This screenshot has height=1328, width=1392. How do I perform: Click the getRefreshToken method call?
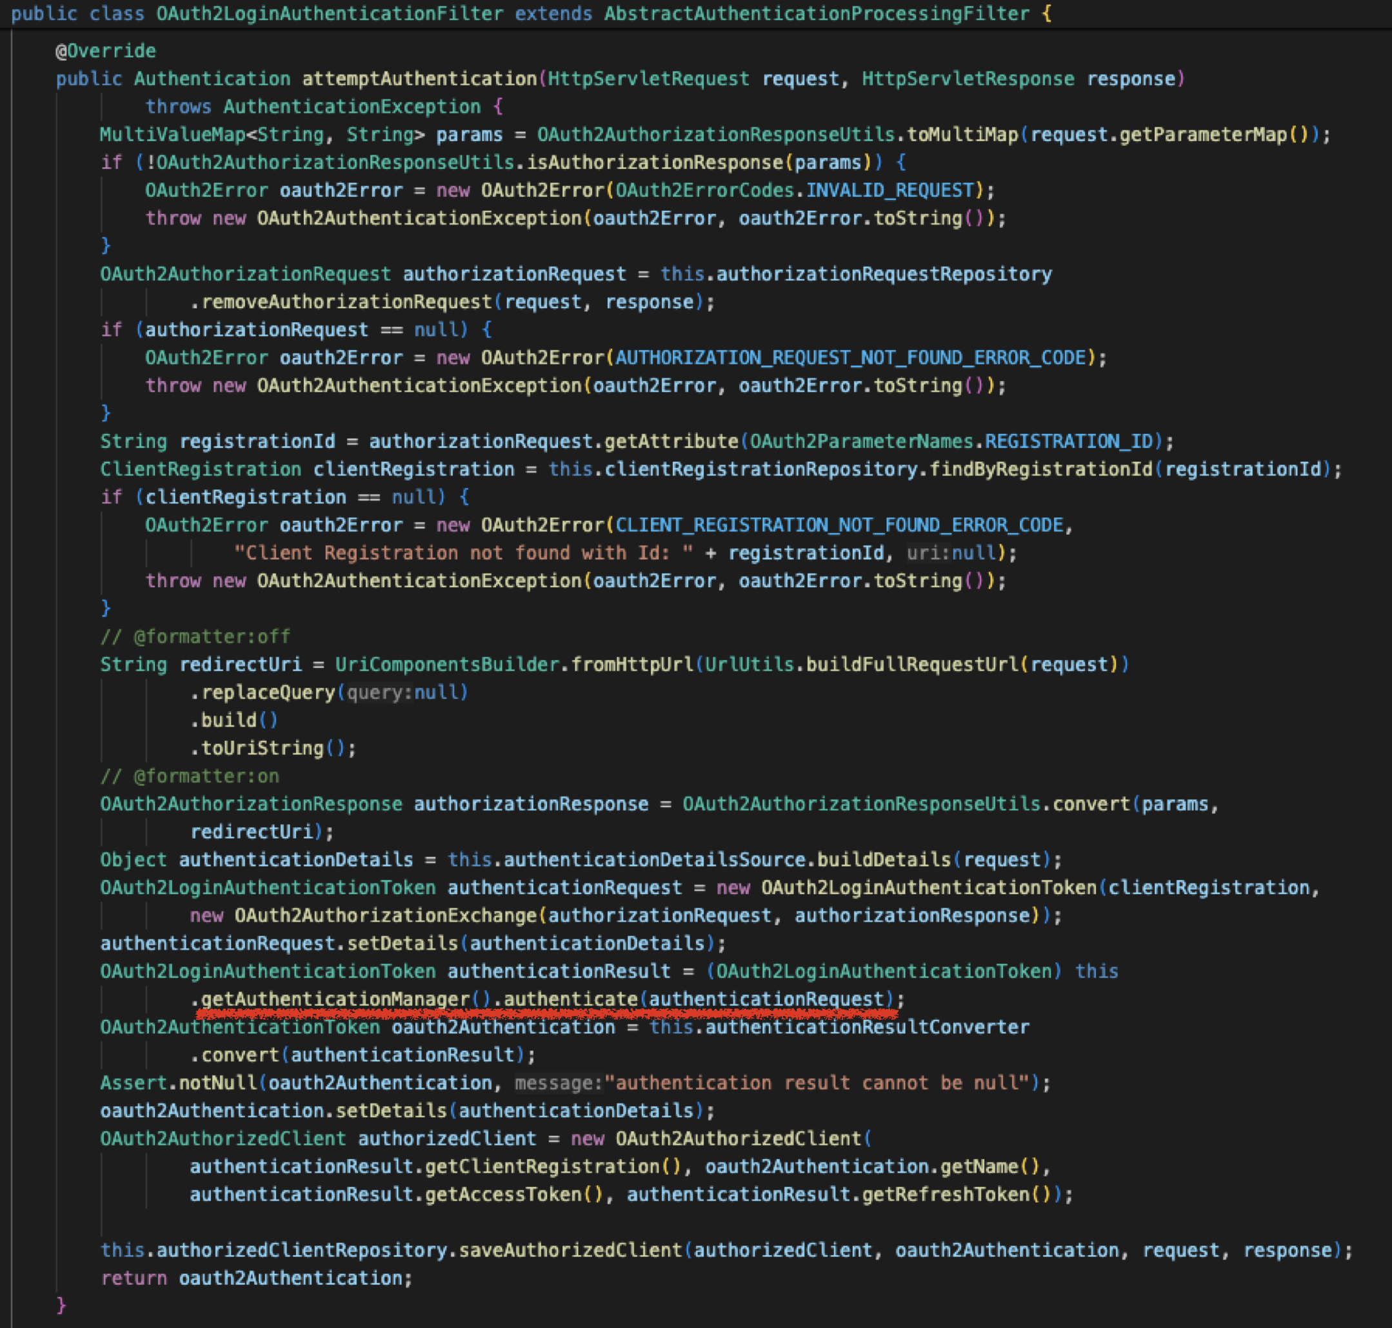pyautogui.click(x=946, y=1194)
